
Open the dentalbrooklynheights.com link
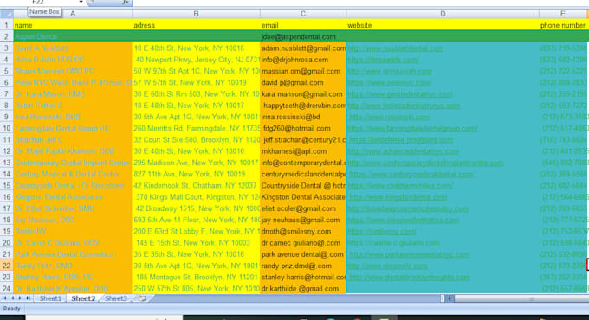410,278
